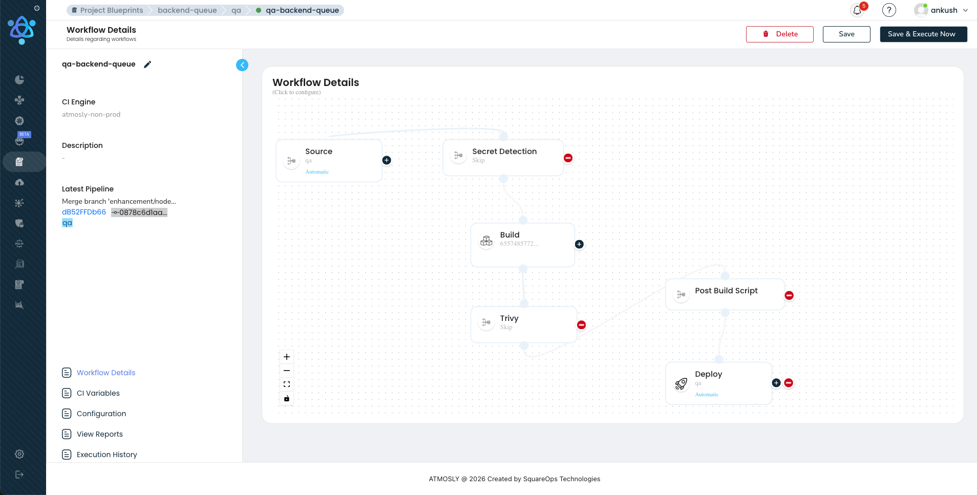Select the security shield icon in sidebar

click(19, 223)
